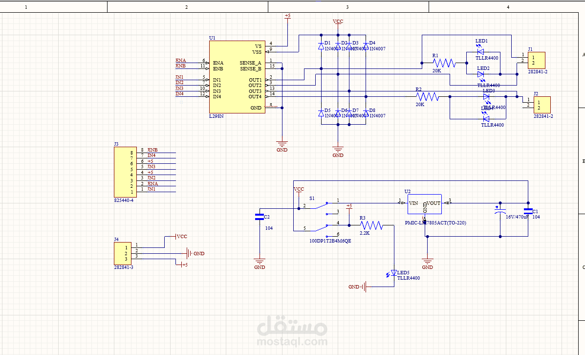Select the 16V/470uF polarized capacitor symbol

pos(500,210)
